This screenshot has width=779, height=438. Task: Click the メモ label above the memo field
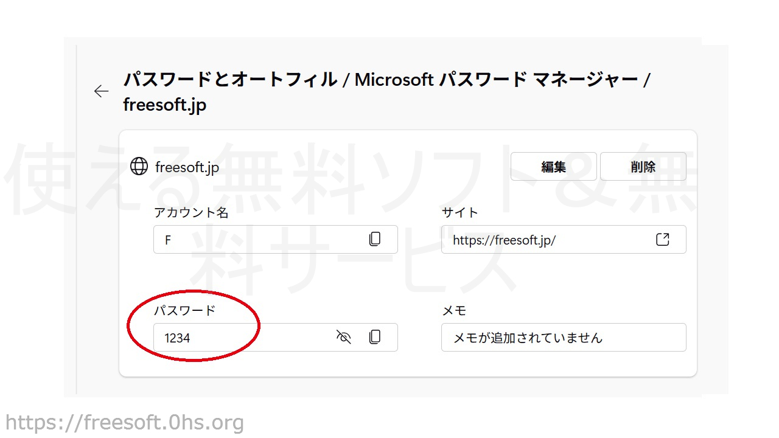coord(453,310)
